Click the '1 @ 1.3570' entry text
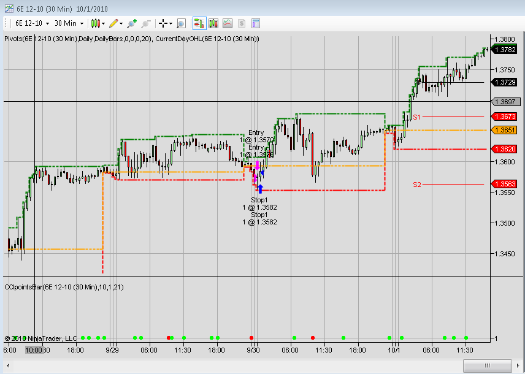Viewport: 525px width, 374px height. (x=256, y=140)
